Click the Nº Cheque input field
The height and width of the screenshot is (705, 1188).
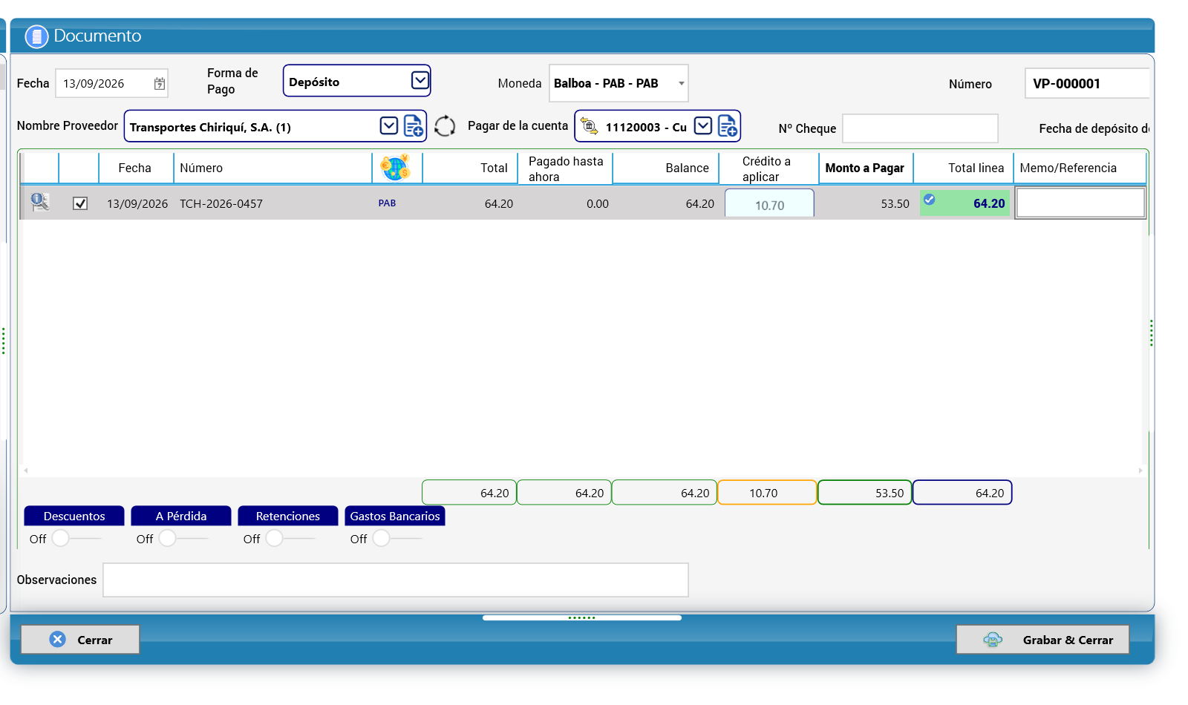coord(920,128)
